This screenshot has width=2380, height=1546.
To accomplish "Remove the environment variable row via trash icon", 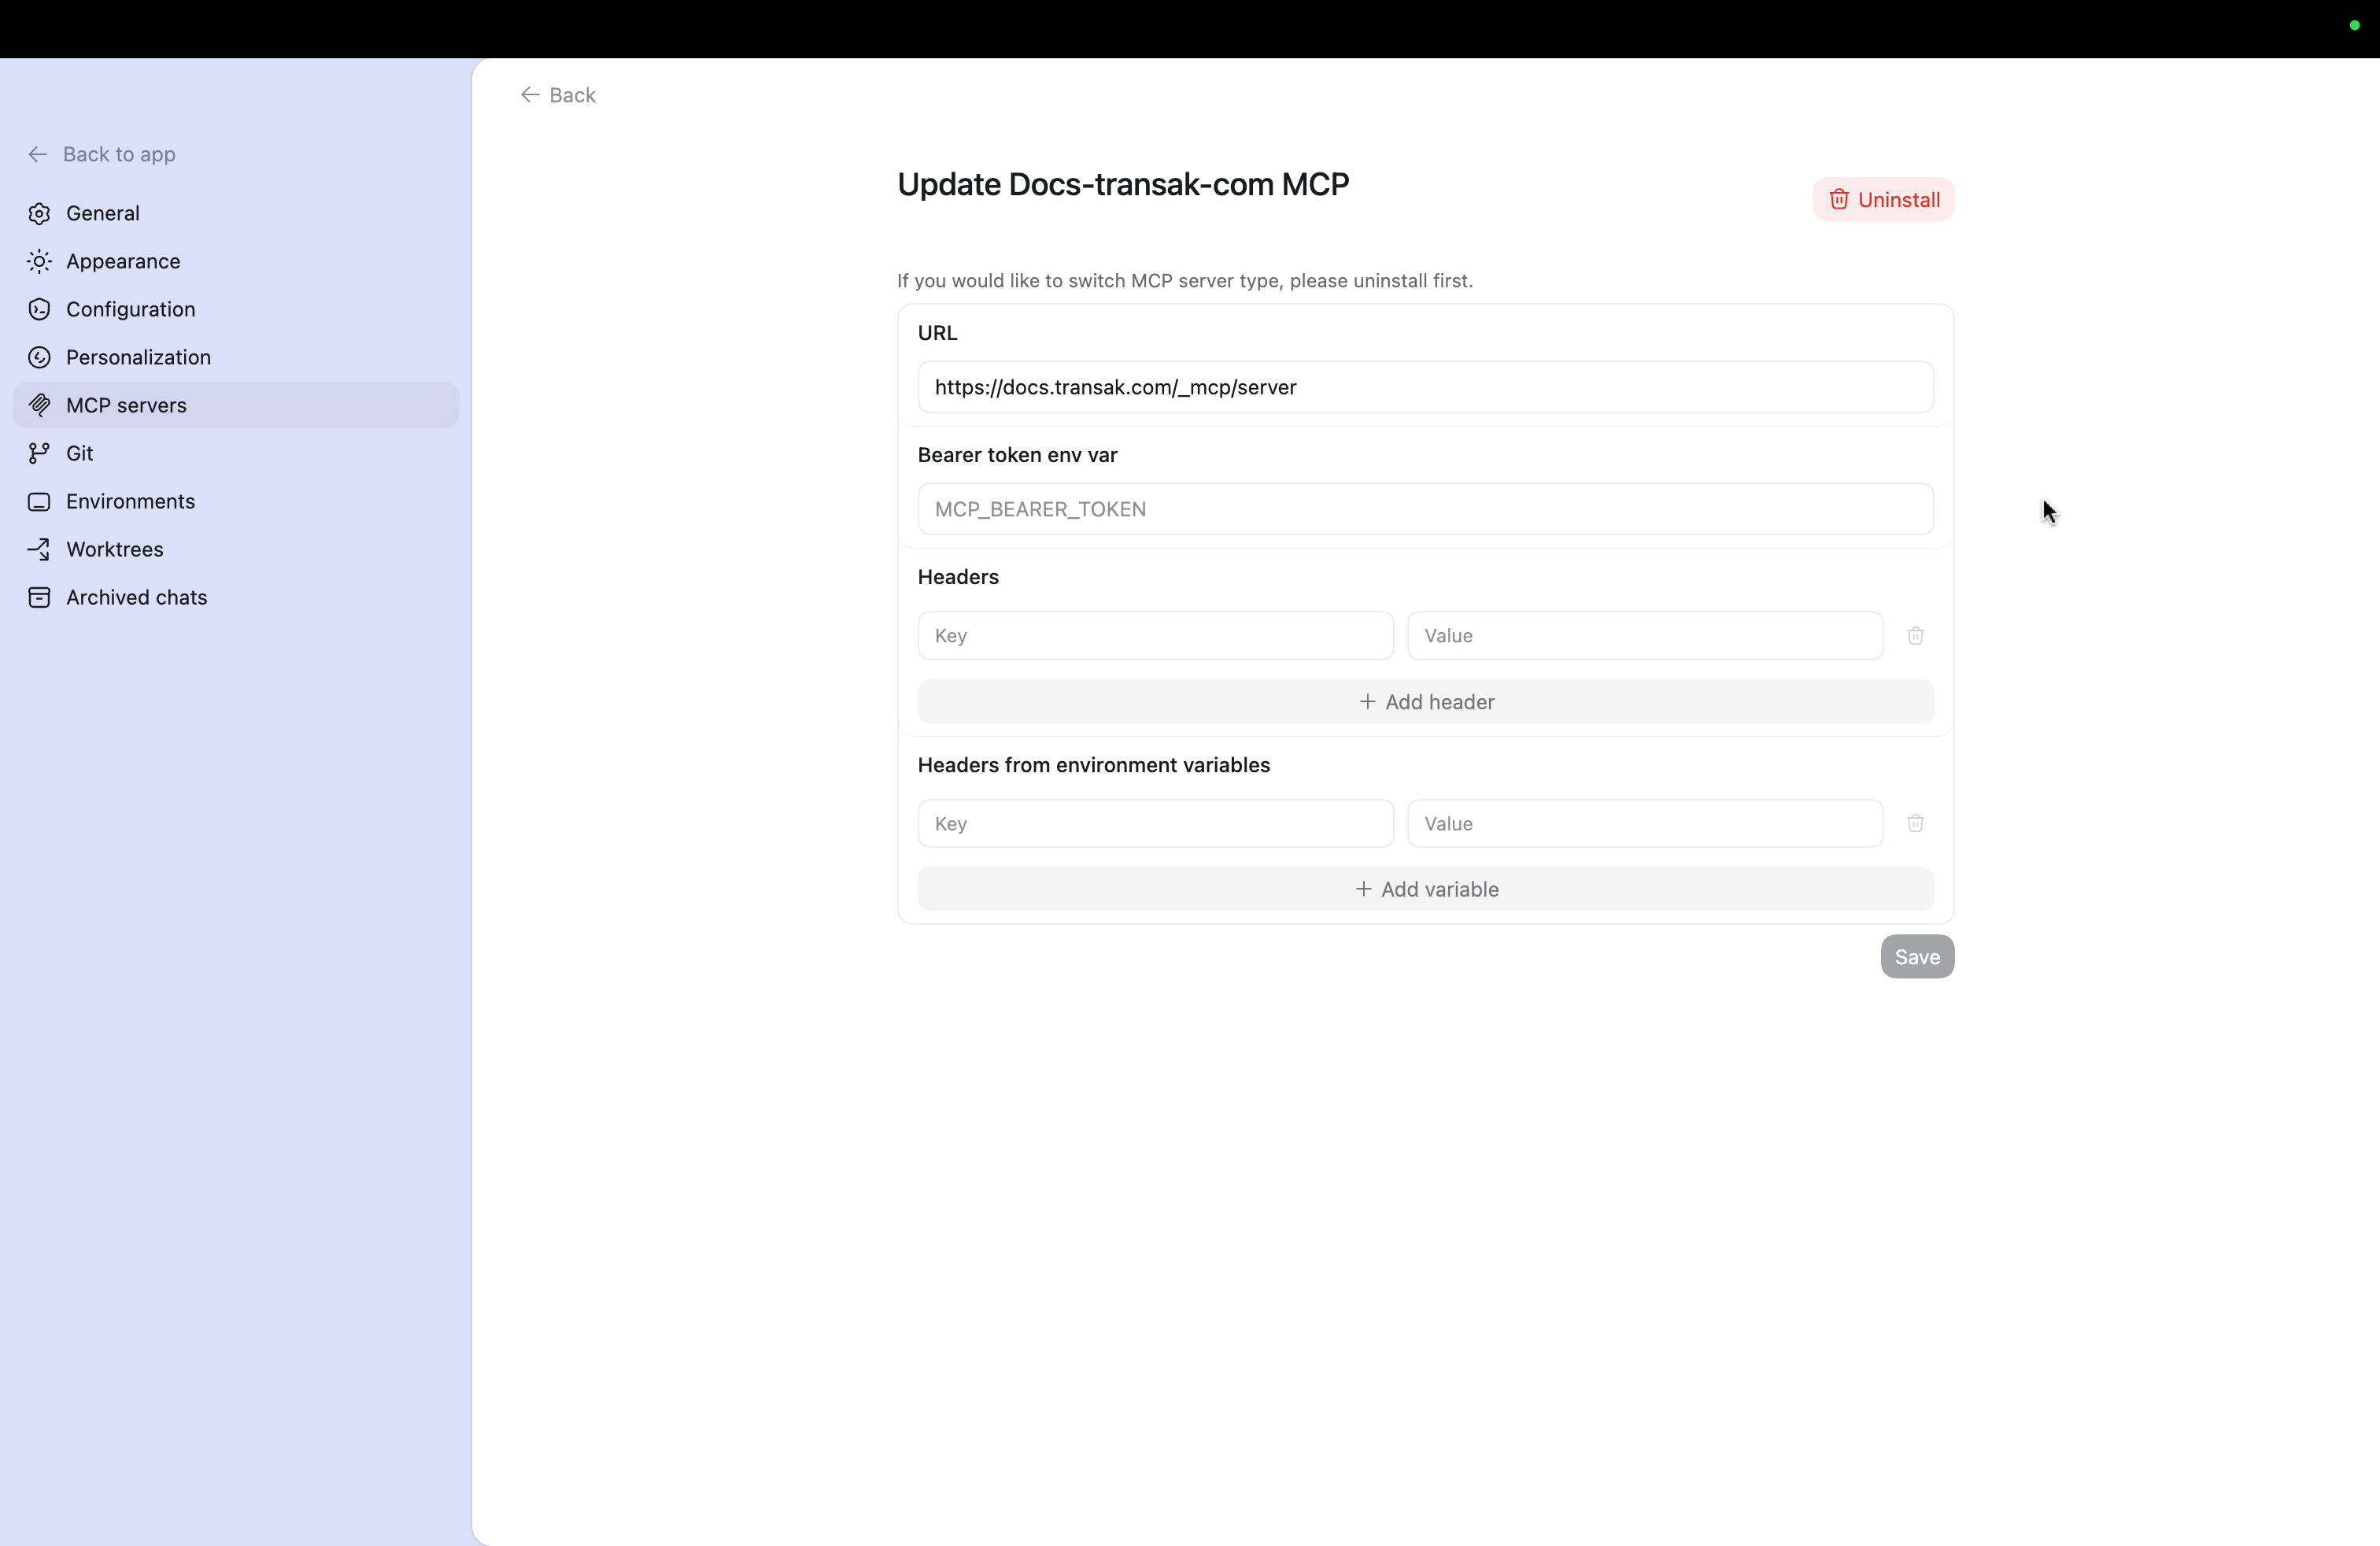I will tap(1915, 823).
